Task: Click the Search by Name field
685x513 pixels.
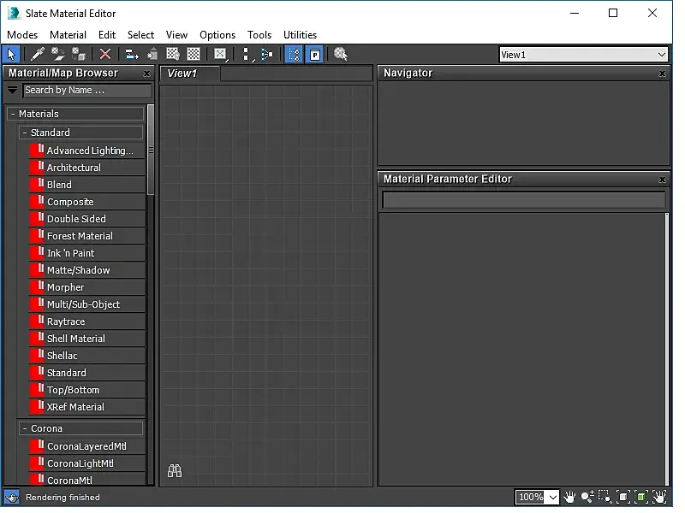Action: click(86, 91)
